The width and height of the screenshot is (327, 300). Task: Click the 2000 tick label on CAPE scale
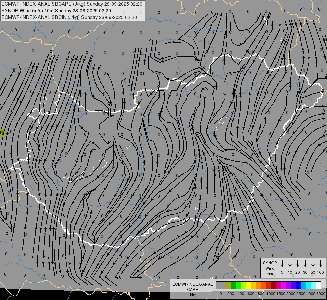pos(291,294)
